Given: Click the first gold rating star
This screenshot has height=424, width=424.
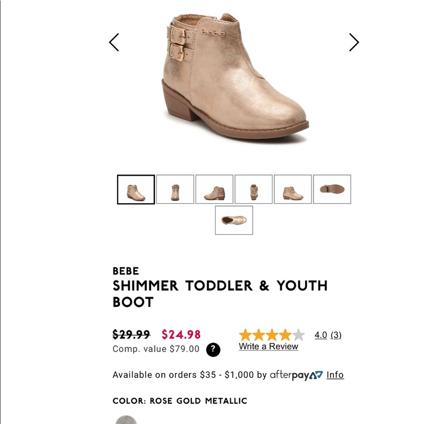Looking at the screenshot, I should (x=245, y=335).
